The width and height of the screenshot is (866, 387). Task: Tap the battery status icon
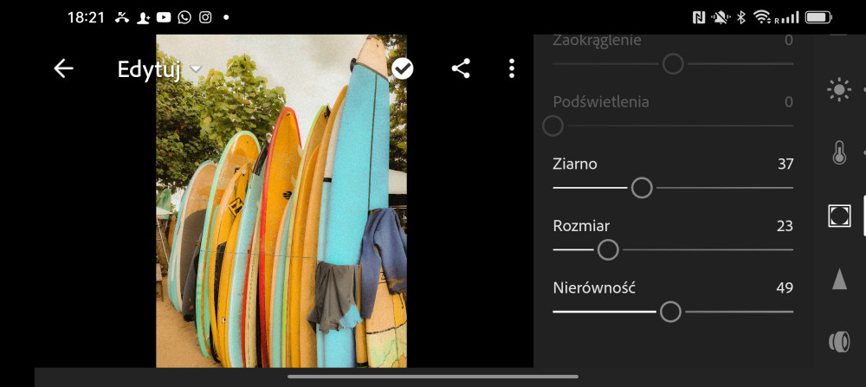[x=818, y=17]
